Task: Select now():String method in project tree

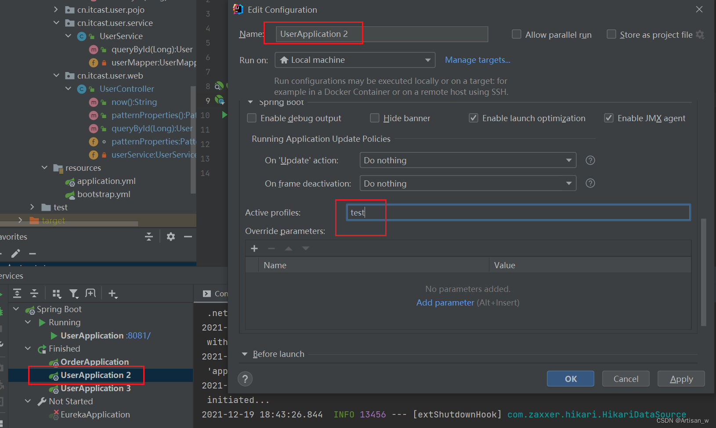Action: tap(134, 102)
